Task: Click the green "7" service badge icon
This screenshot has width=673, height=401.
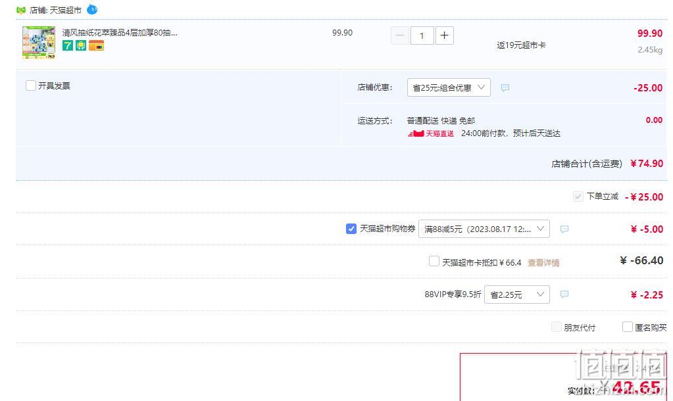Action: [x=68, y=45]
